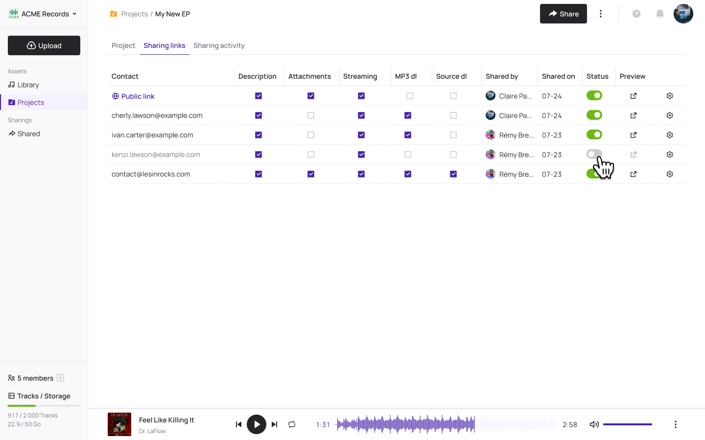Uncheck Streaming for ivan.carter row
This screenshot has height=440, width=705.
pos(361,135)
